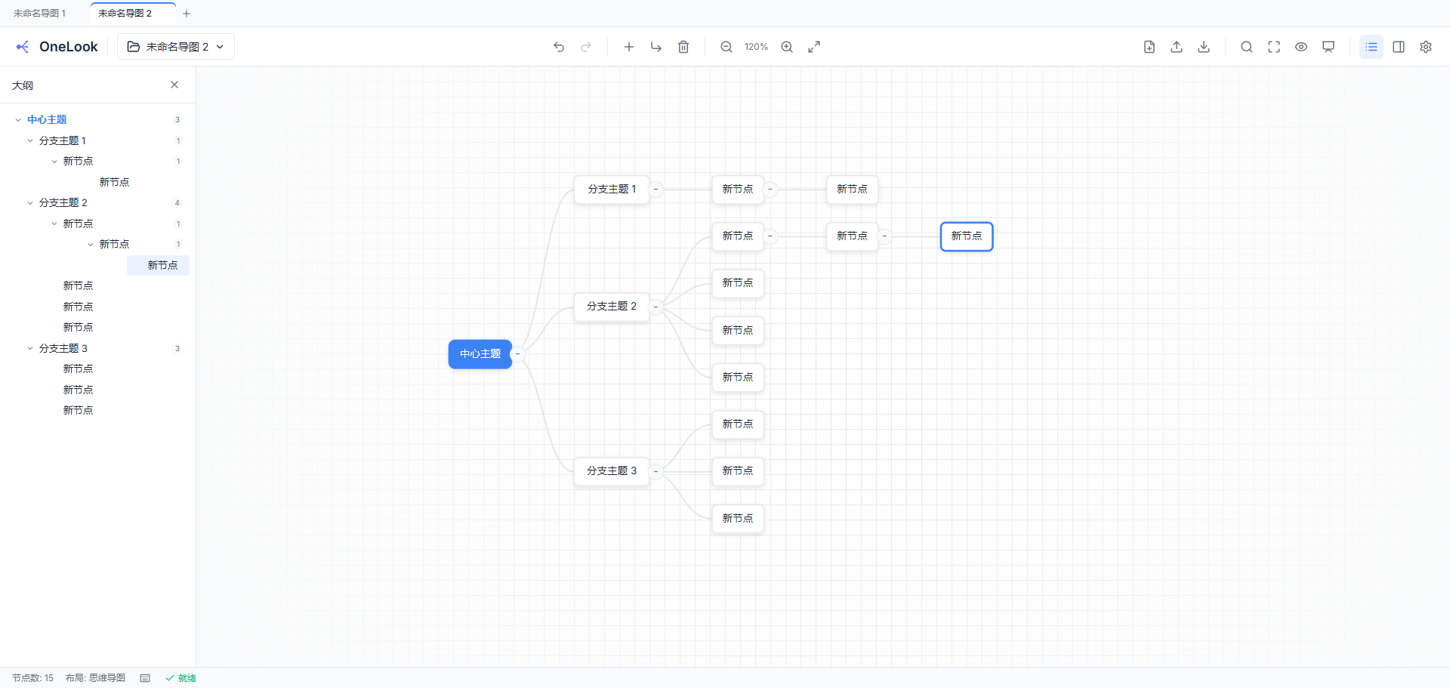Click the plus icon to add a node
Screen dimensions: 1450x688
pos(628,47)
